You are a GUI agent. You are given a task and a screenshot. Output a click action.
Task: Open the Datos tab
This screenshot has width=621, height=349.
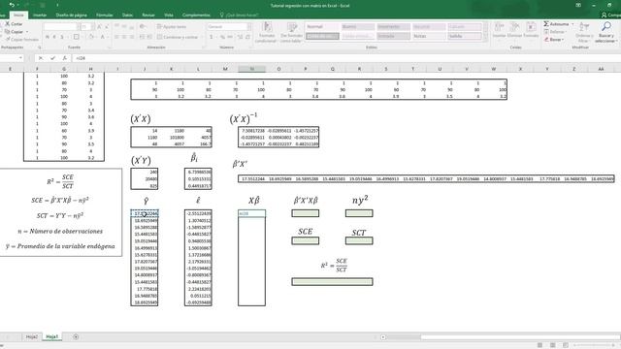tap(127, 16)
